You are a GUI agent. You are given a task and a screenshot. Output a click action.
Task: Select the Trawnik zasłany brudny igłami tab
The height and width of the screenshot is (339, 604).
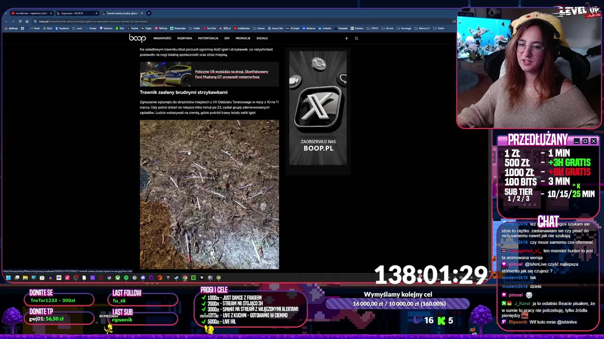pyautogui.click(x=123, y=13)
